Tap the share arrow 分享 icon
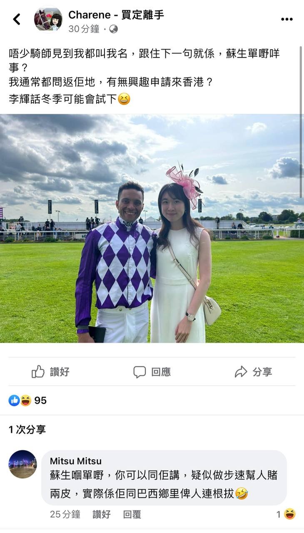 pyautogui.click(x=241, y=372)
